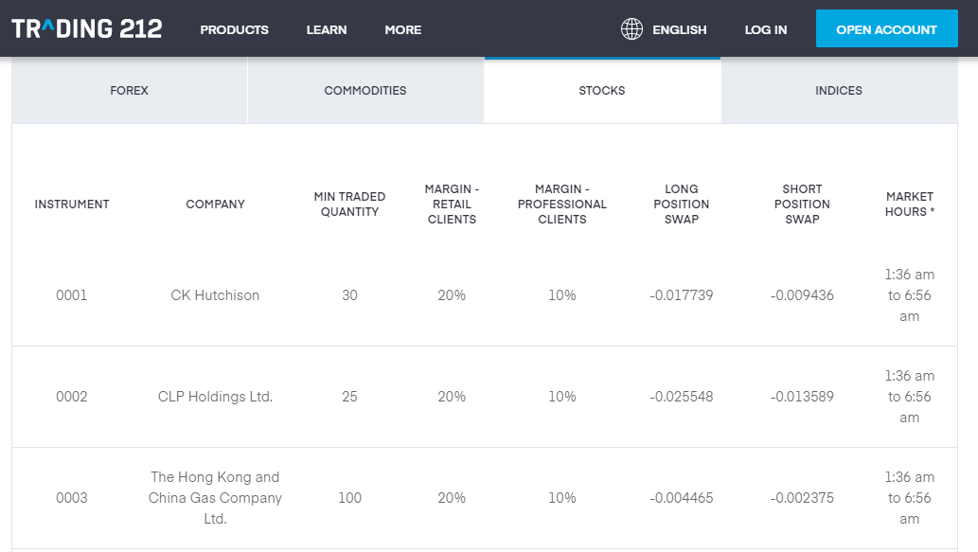Click the globe language icon
The width and height of the screenshot is (978, 552).
coord(631,29)
